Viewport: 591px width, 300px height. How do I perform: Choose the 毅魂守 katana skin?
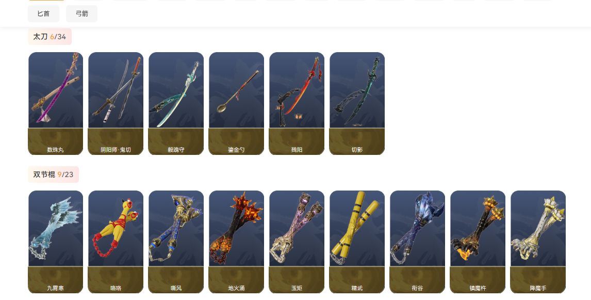tap(176, 103)
